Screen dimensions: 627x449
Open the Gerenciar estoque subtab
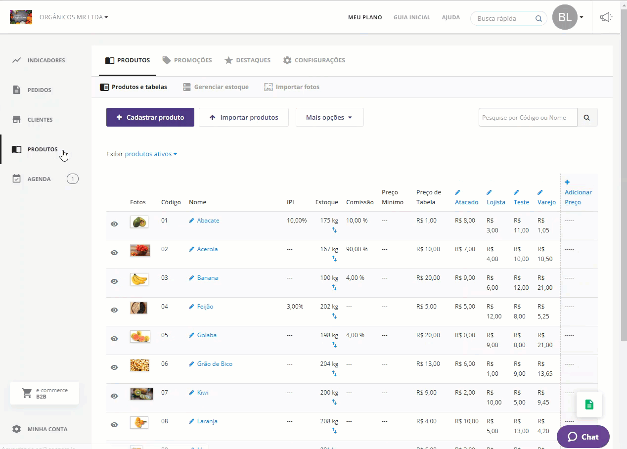click(216, 87)
